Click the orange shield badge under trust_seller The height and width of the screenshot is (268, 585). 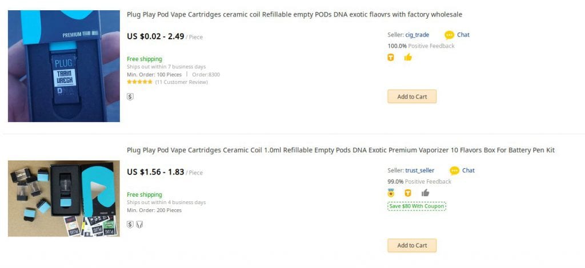click(408, 193)
